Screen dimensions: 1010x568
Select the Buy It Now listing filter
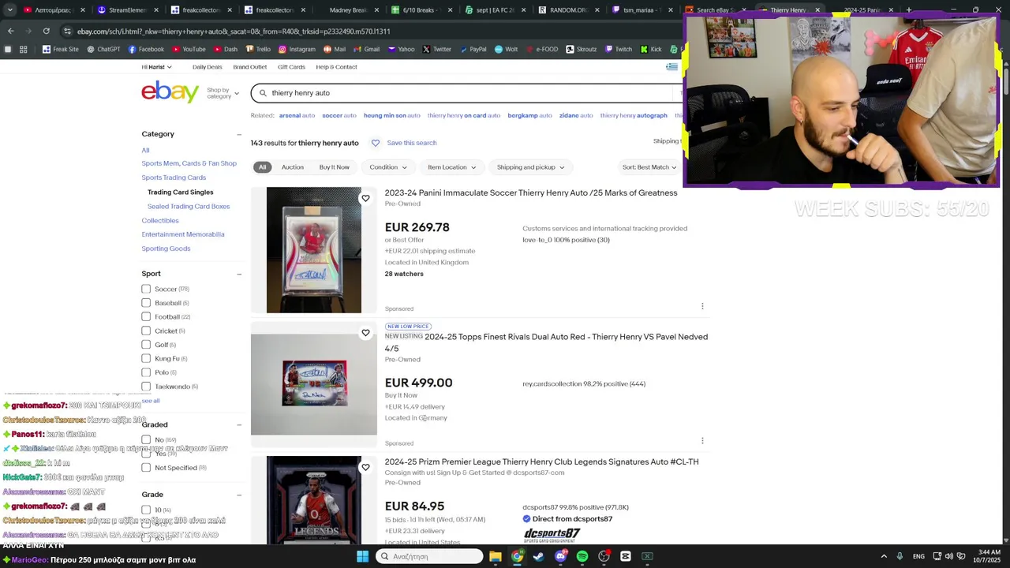pos(334,167)
